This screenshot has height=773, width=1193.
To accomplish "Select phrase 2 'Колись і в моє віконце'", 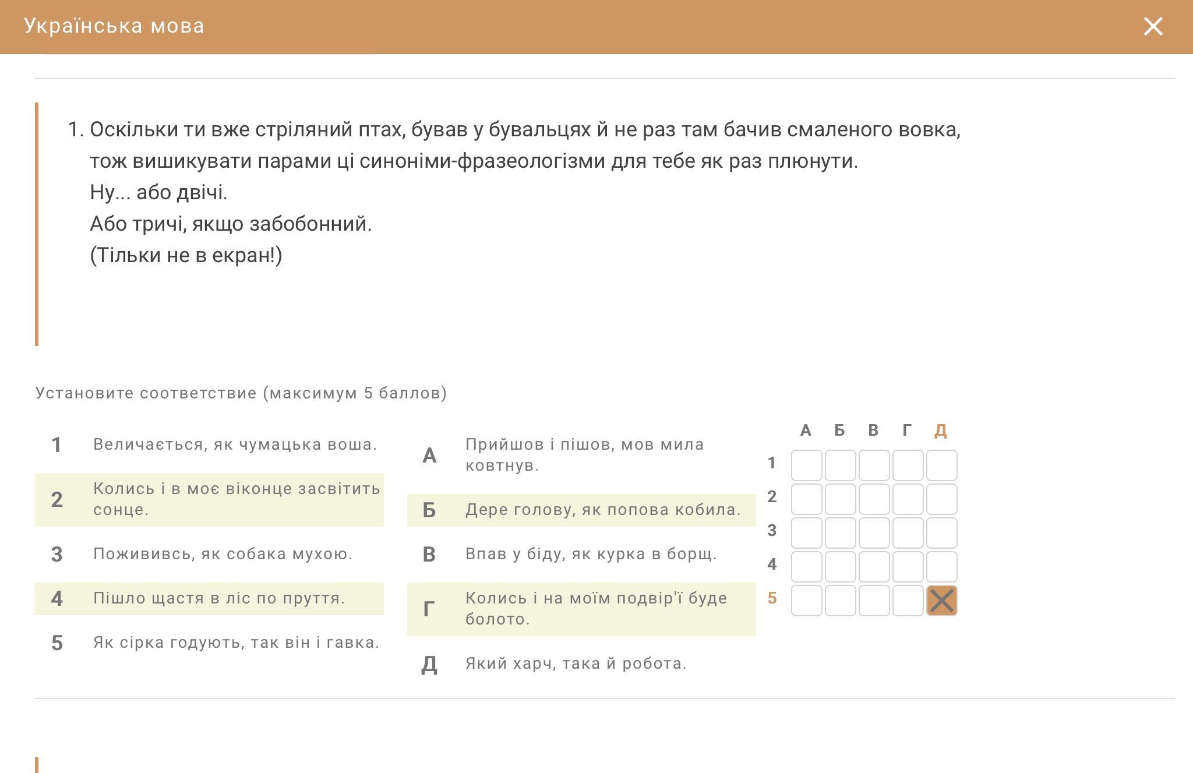I will [236, 499].
